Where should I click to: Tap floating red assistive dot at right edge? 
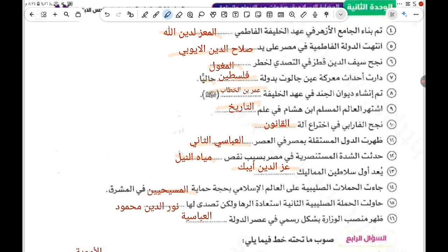(423, 81)
